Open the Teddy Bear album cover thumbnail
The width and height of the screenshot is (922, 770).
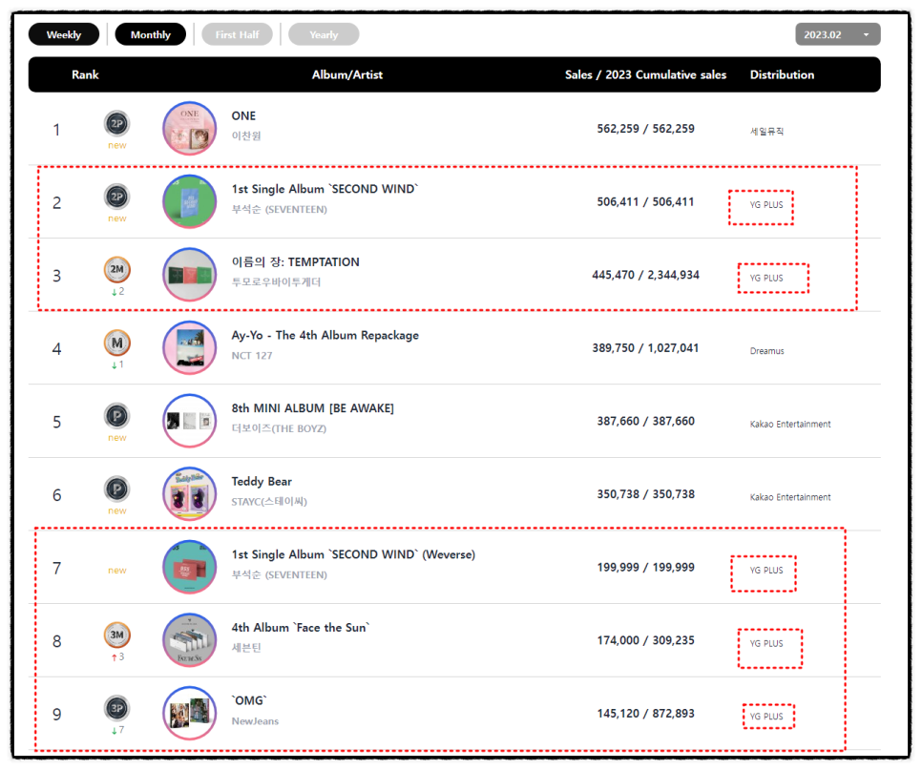(x=189, y=494)
